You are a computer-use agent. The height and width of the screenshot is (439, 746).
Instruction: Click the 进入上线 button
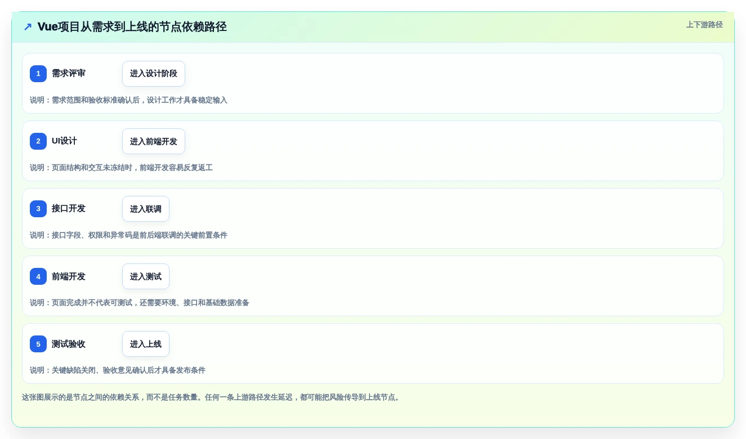pos(146,344)
